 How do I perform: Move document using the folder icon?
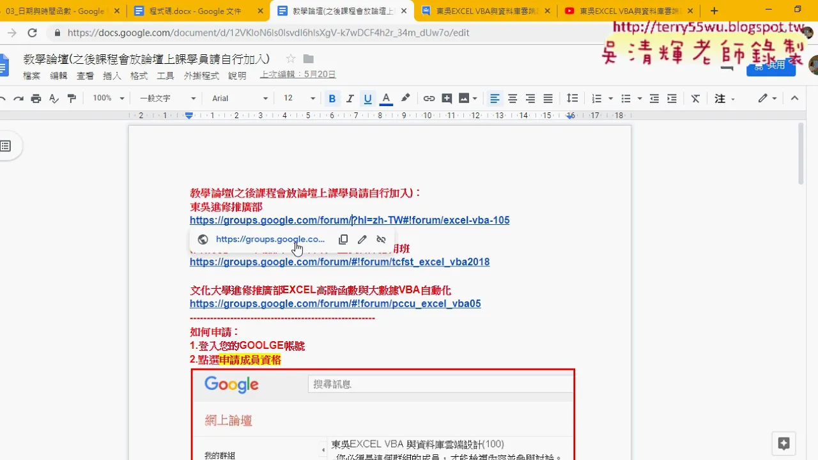tap(309, 59)
